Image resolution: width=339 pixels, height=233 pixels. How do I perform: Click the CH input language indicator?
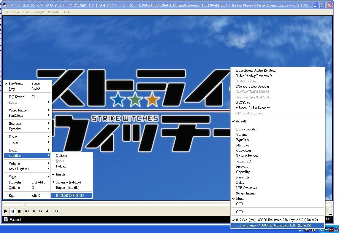(300, 230)
